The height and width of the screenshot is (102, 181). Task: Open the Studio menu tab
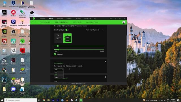point(78,18)
